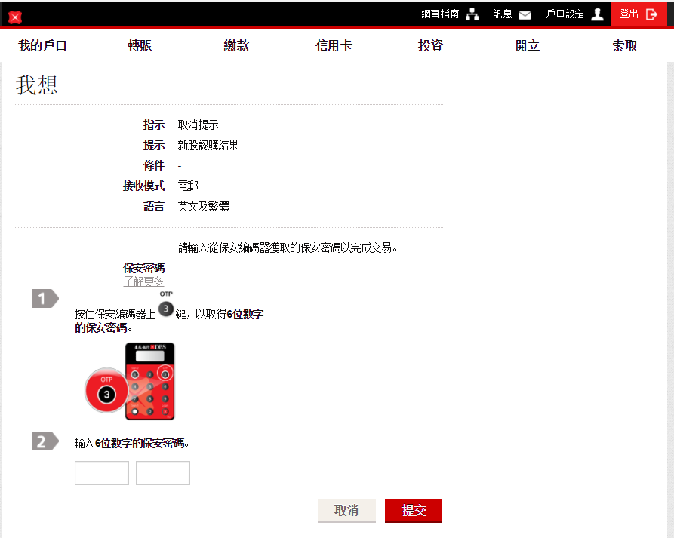Screen dimensions: 674x538
Task: Open the site map icon
Action: pyautogui.click(x=472, y=14)
